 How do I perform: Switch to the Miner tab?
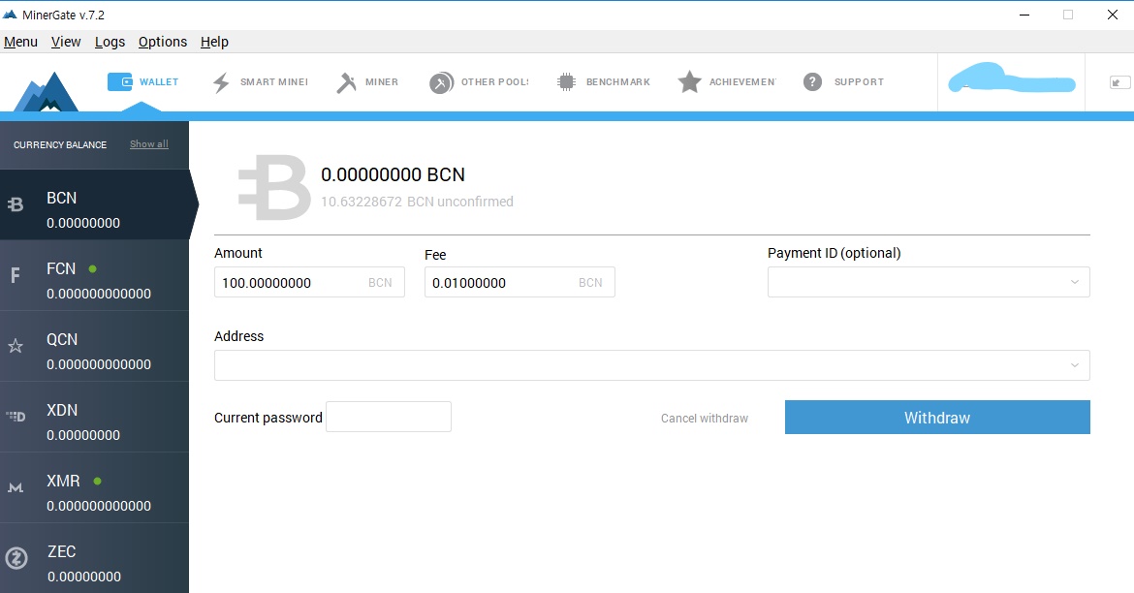(382, 82)
